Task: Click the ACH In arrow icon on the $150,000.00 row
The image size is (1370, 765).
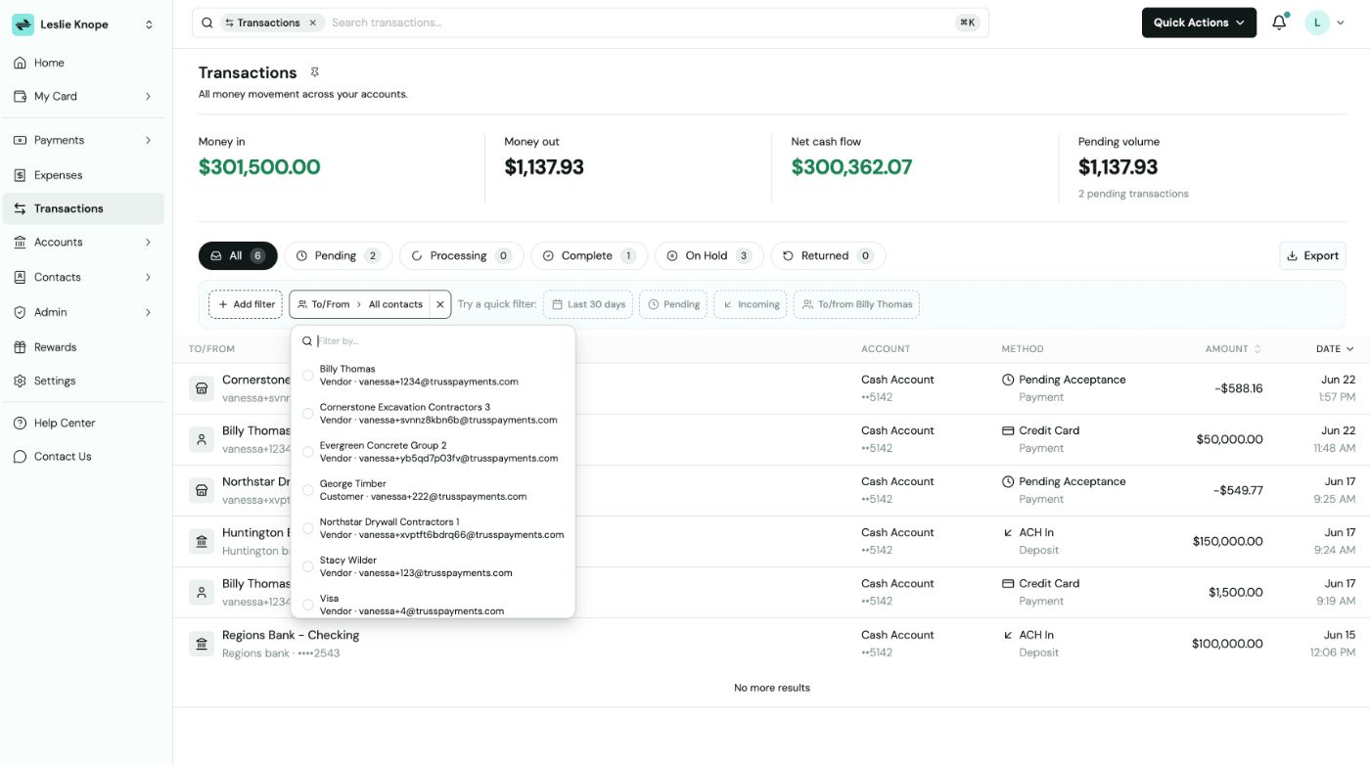Action: pos(1008,533)
